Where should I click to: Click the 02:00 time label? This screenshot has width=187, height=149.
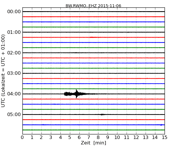[x=14, y=53]
